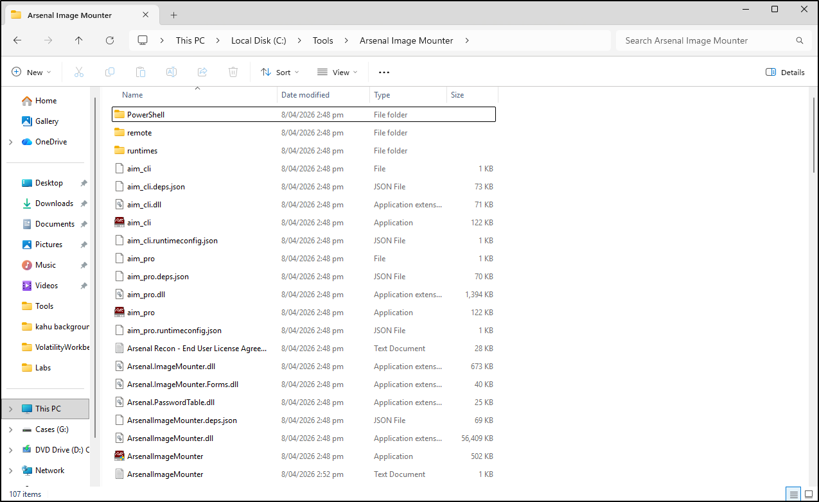Refresh the current folder view
Viewport: 819px width, 502px height.
point(110,40)
